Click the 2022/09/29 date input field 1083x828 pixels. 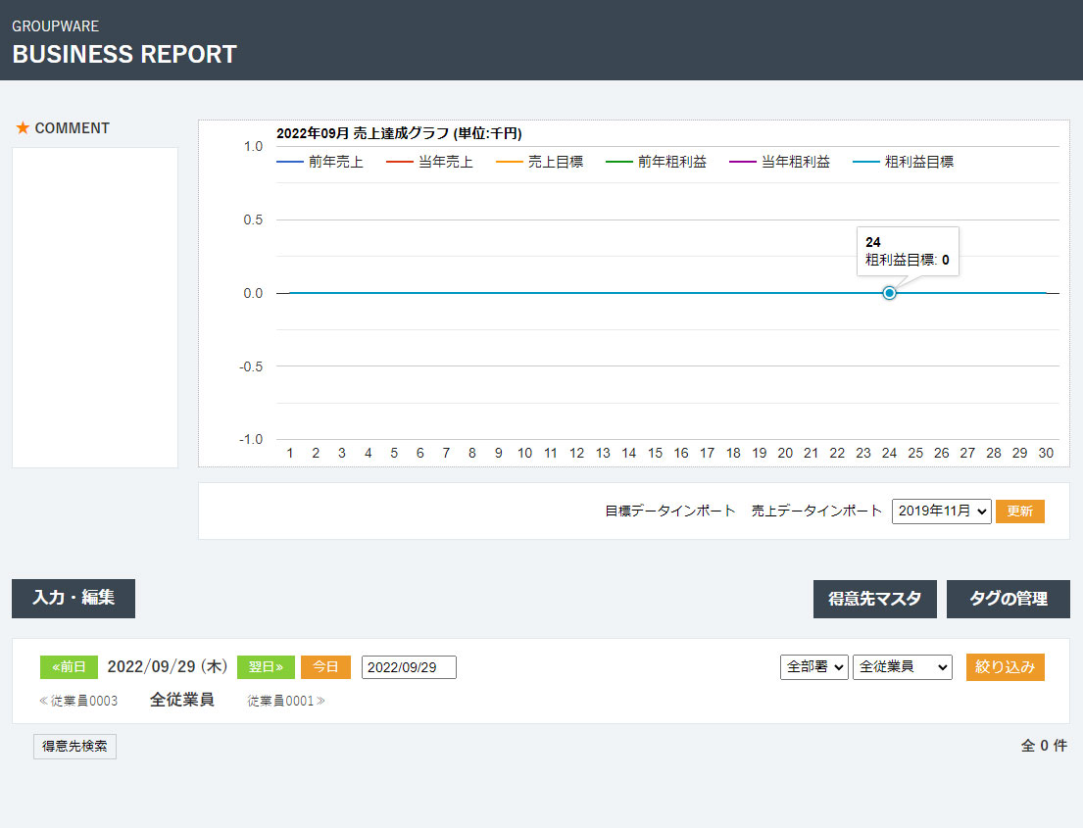[x=408, y=666]
